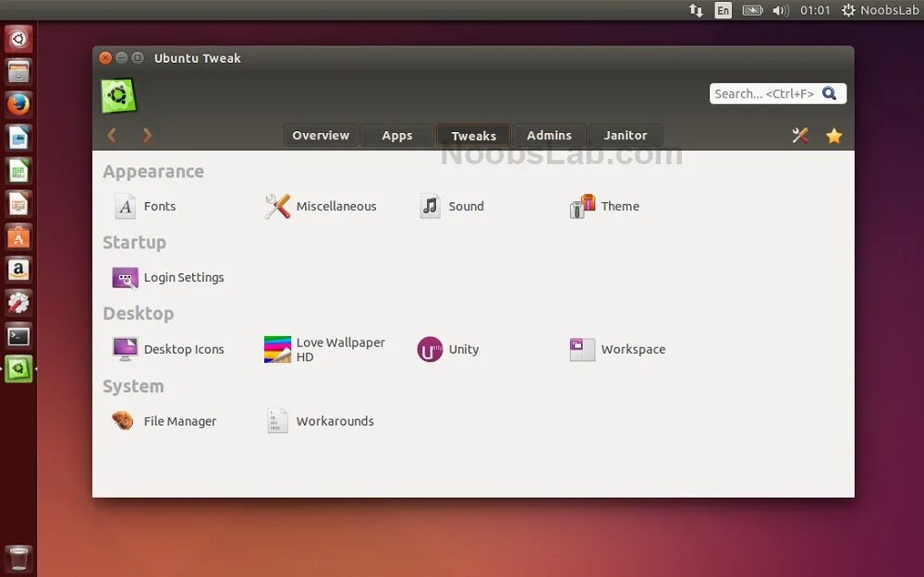Switch to the Admins tab

coord(549,136)
